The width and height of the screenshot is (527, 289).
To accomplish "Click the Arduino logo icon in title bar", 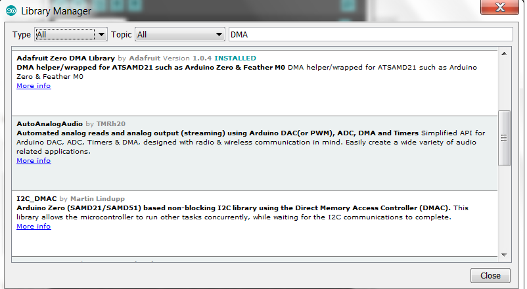I will tap(11, 11).
